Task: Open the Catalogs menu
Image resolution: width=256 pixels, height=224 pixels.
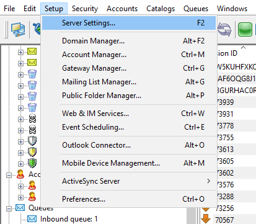Action: (161, 9)
